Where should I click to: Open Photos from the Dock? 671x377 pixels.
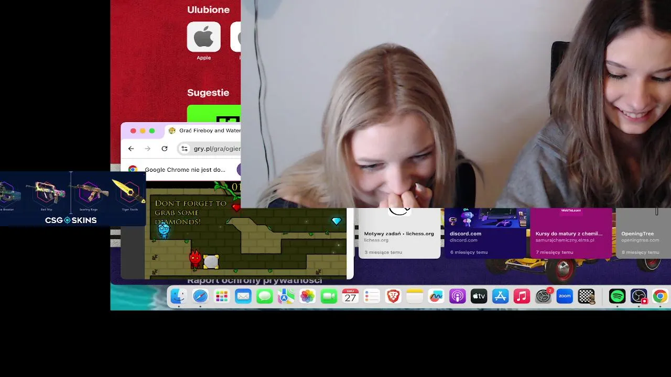308,297
